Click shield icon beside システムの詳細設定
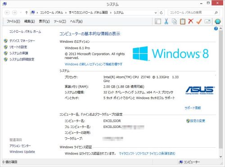 (x=6, y=59)
